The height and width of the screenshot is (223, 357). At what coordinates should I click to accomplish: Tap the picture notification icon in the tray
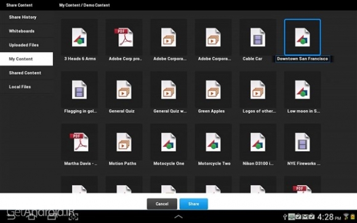(x=291, y=217)
